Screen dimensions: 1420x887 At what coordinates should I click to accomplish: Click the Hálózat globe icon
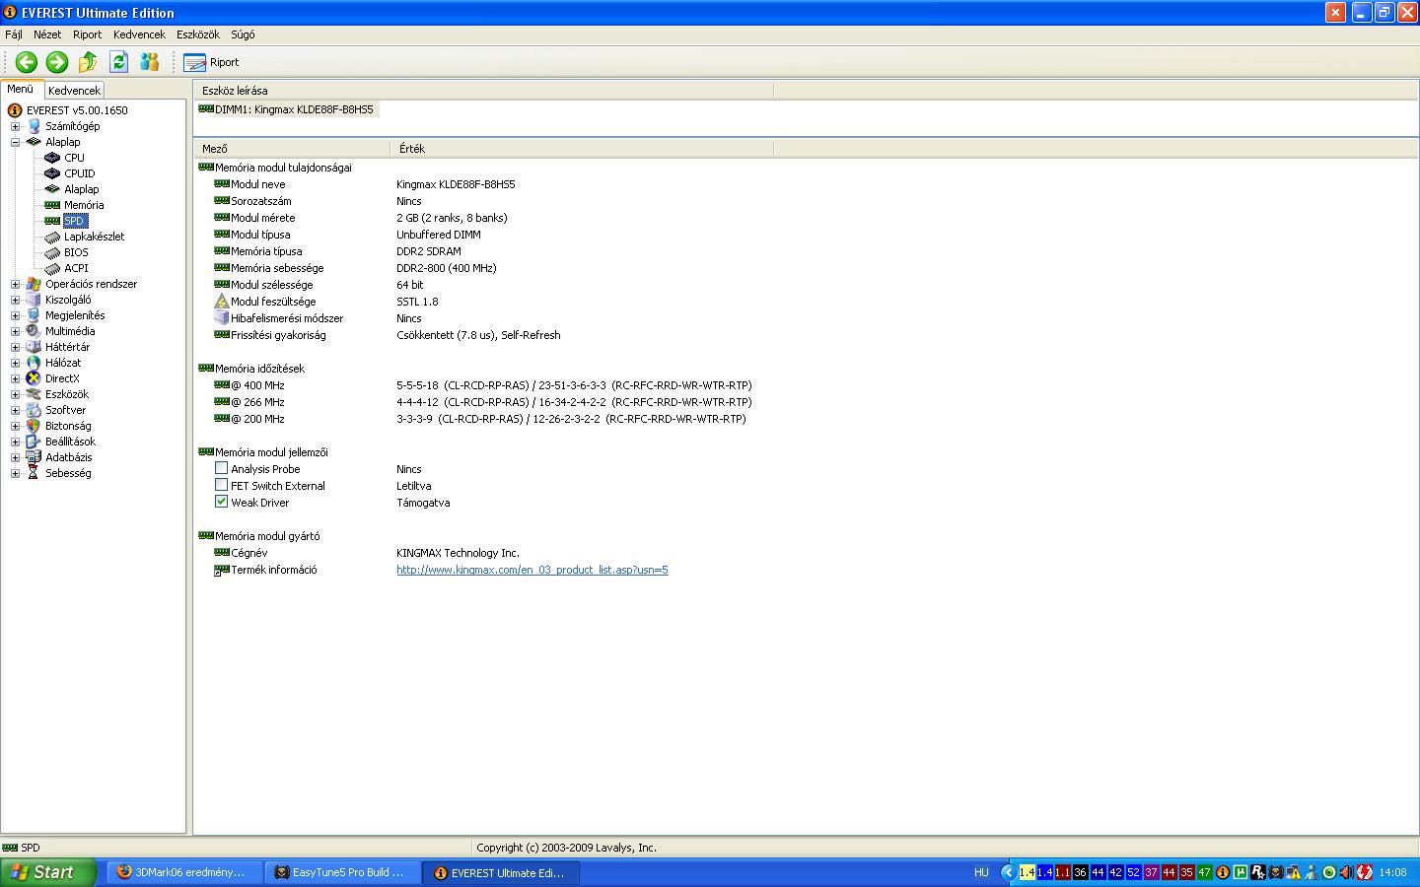point(34,363)
